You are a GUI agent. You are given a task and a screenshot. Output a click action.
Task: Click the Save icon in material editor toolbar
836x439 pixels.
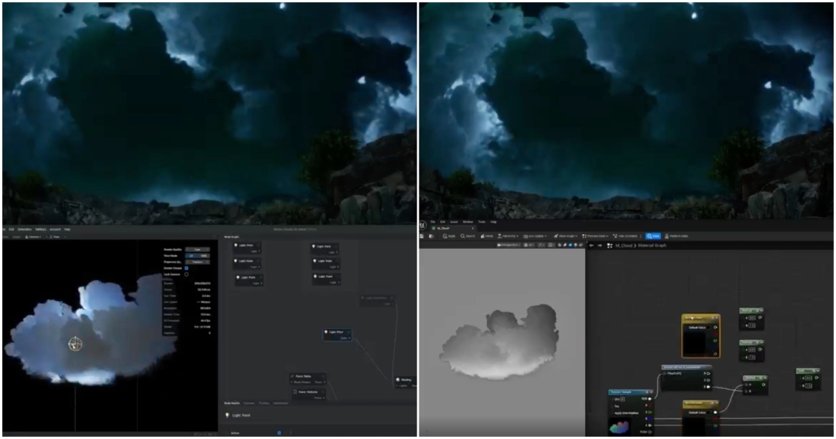click(421, 236)
